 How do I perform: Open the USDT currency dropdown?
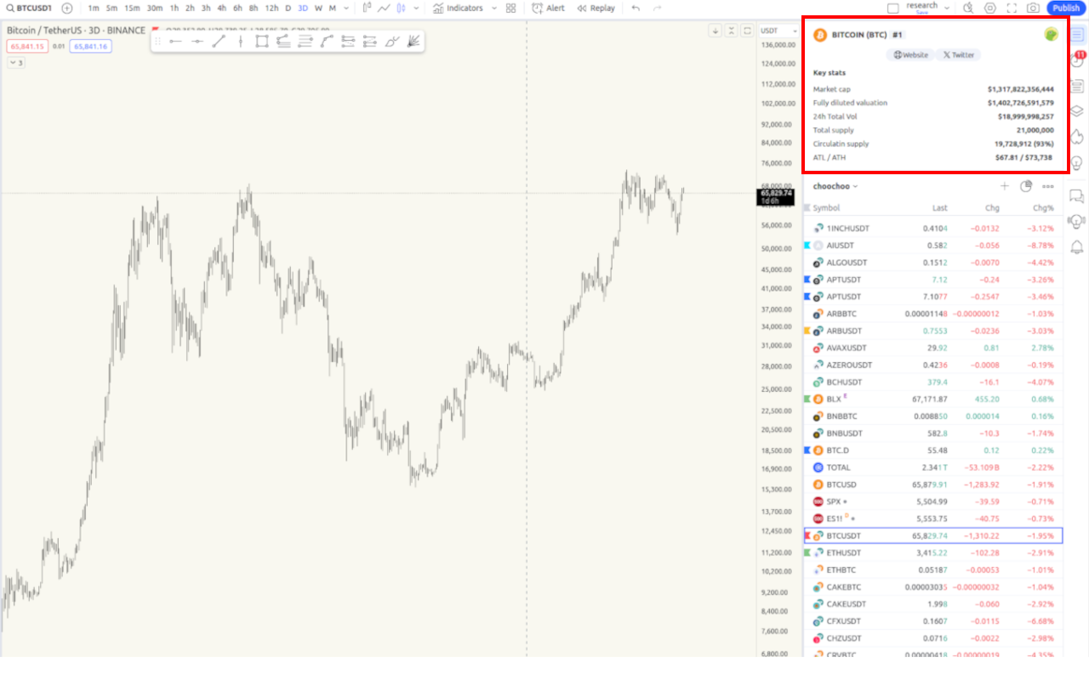tap(774, 31)
